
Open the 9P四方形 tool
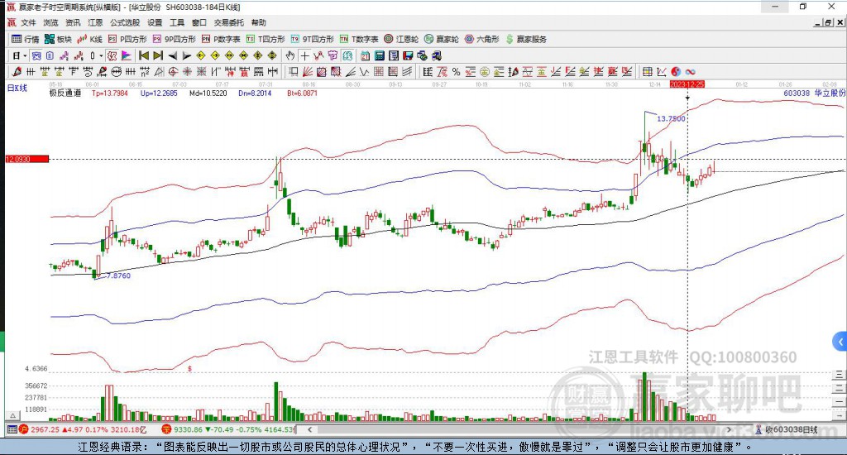pos(175,39)
